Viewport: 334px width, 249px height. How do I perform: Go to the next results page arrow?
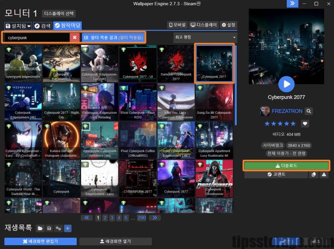pyautogui.click(x=155, y=217)
